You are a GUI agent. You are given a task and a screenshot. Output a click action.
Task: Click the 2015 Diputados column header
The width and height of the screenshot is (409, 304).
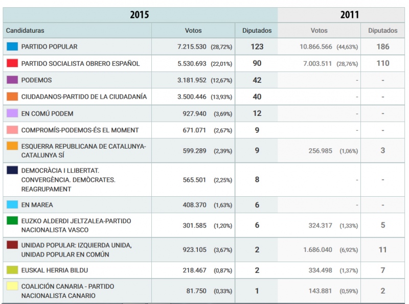(x=257, y=31)
